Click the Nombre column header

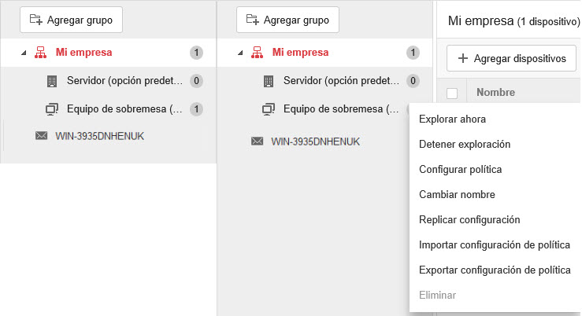point(496,94)
